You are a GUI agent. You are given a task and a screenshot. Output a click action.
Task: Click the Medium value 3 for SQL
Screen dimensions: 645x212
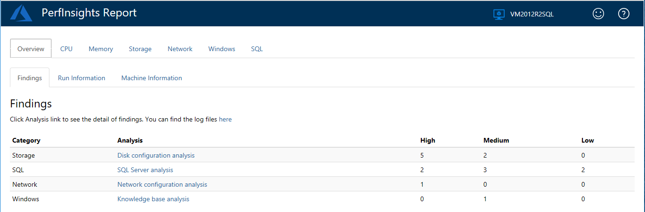tap(485, 170)
